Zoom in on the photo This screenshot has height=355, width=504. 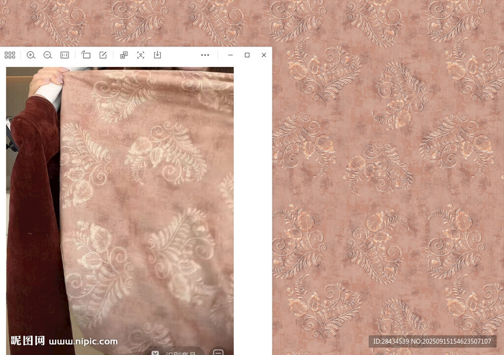click(31, 55)
